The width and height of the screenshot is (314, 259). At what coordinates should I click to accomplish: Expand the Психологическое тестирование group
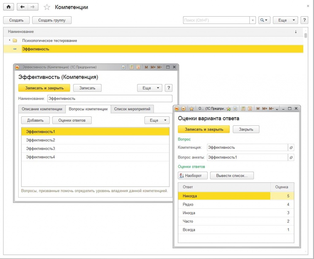[x=10, y=40]
